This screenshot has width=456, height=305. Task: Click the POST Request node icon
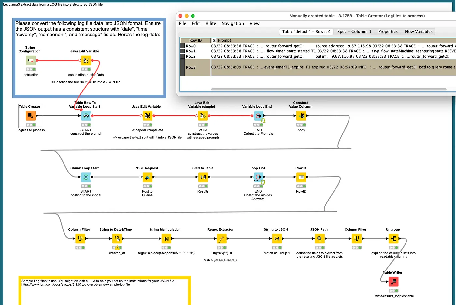pyautogui.click(x=147, y=177)
